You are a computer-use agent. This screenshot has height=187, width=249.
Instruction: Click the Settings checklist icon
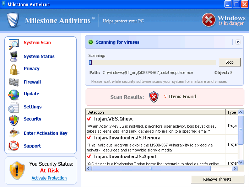coord(13,107)
